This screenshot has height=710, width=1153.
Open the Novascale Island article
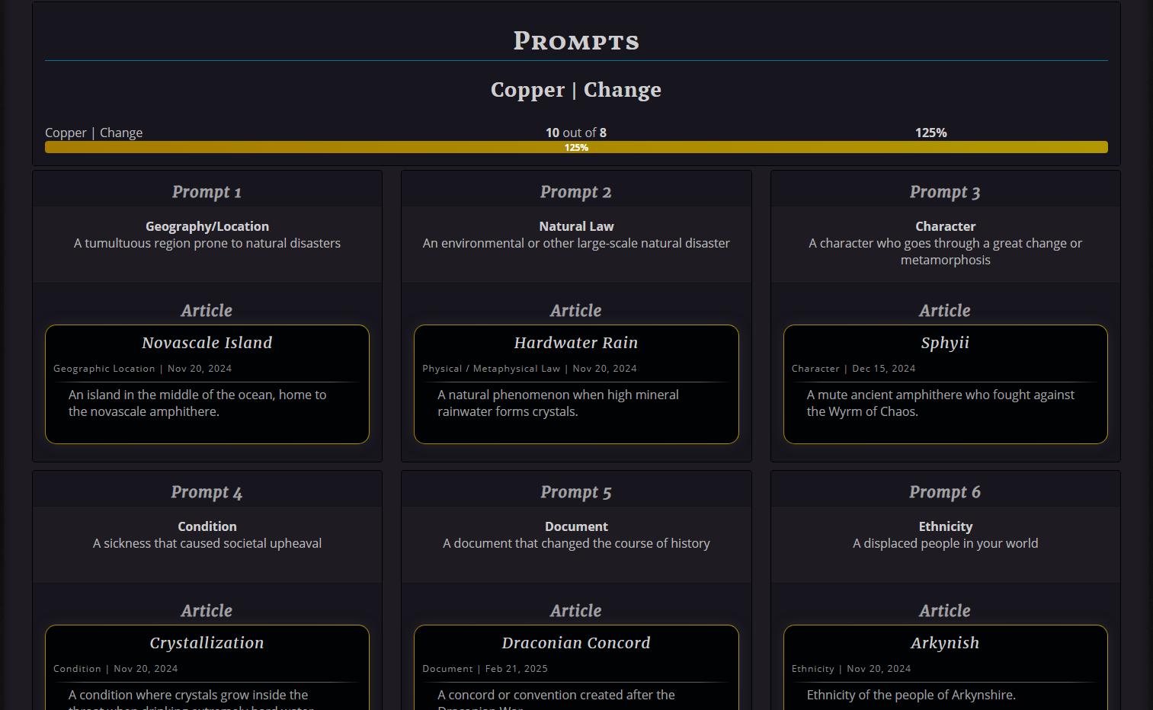[x=207, y=343]
